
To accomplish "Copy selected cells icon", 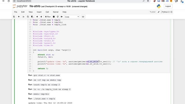I will [x=28, y=17].
